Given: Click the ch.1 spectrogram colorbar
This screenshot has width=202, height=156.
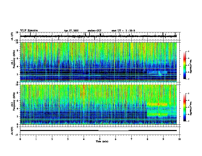Looking at the screenshot, I should (x=185, y=65).
